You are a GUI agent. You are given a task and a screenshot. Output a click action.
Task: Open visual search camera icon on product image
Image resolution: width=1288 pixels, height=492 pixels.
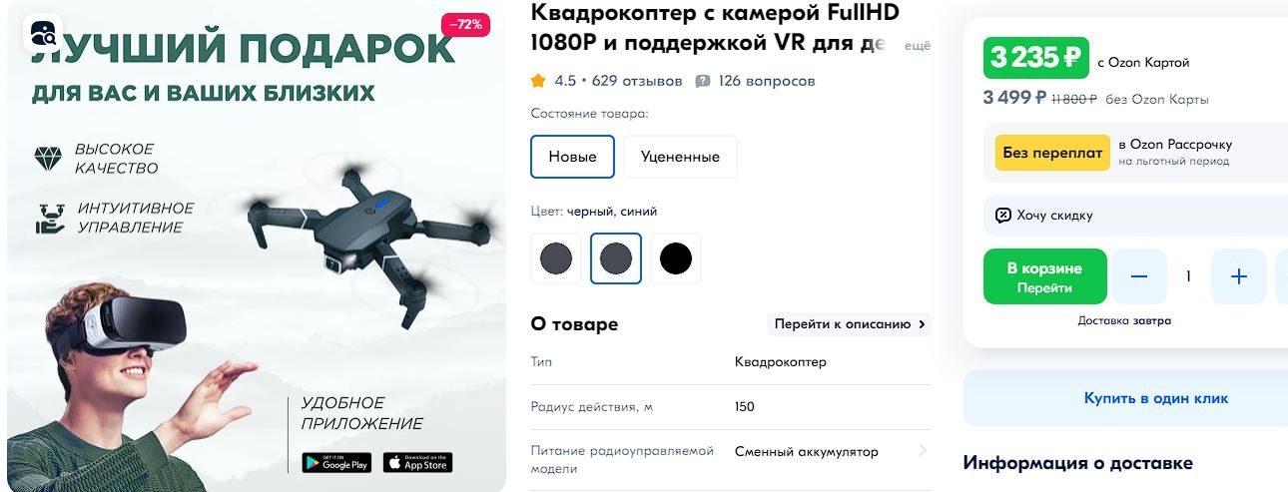coord(43,33)
